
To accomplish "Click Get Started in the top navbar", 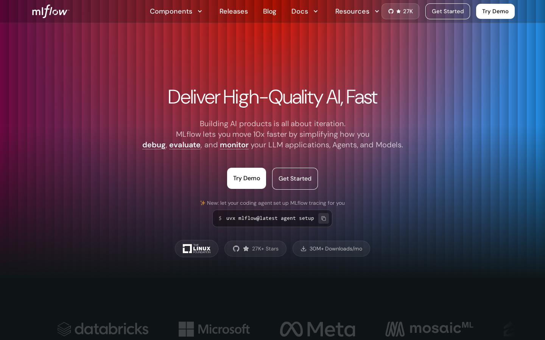I will [448, 11].
